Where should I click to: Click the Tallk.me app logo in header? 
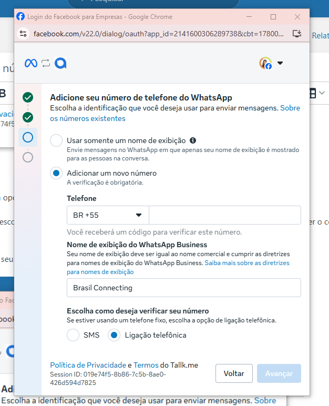pos(60,63)
